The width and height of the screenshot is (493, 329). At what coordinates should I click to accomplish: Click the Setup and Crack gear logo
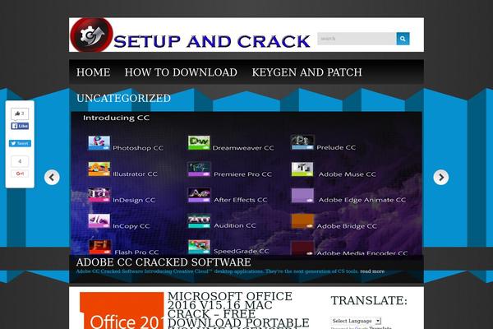tap(91, 35)
